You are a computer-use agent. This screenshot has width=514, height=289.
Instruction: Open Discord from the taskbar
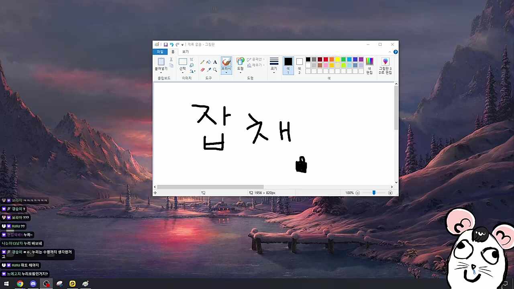33,284
